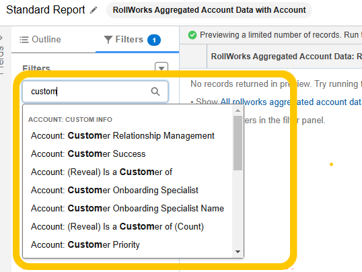362x272 pixels.
Task: Select 'Account: Customer Success'
Action: [x=88, y=154]
